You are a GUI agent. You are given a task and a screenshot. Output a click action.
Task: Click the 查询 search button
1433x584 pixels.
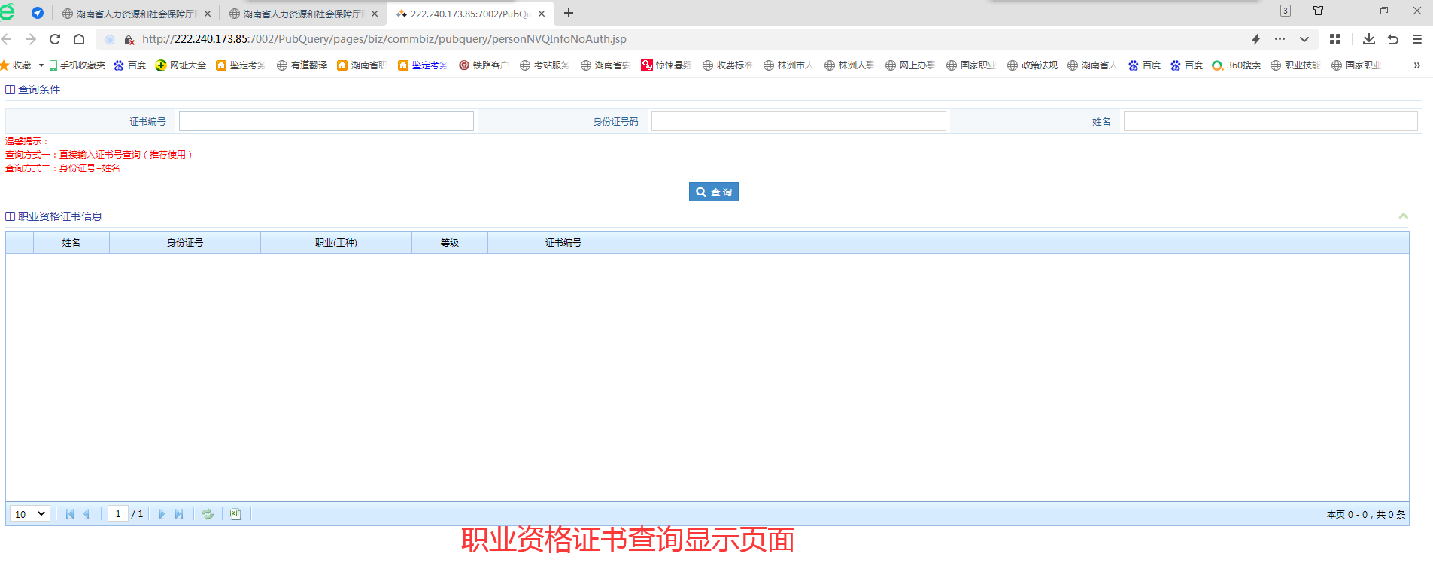coord(713,192)
